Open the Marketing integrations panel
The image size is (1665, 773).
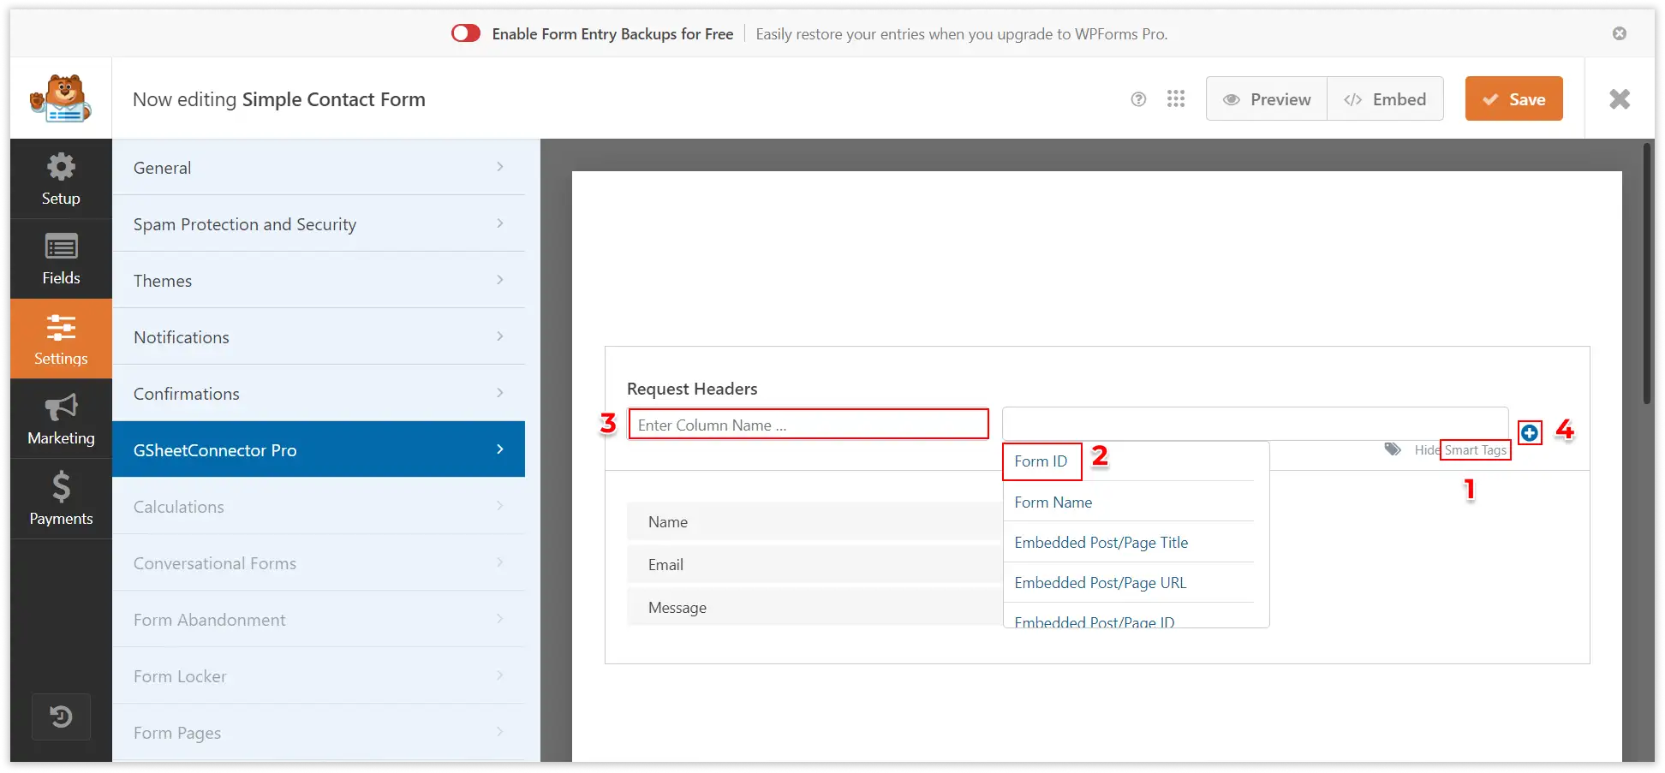coord(61,419)
